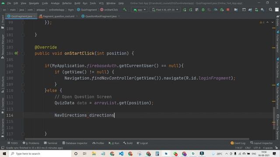Open the Structure side panel
Image resolution: width=280 pixels, height=157 pixels.
[3, 85]
